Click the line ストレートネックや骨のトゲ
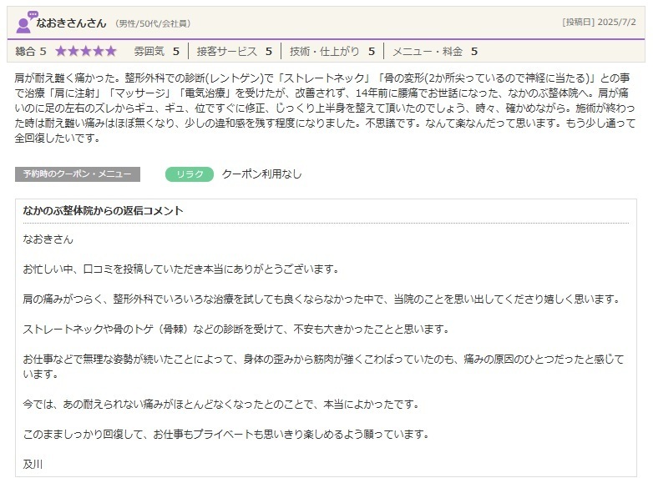 (237, 329)
